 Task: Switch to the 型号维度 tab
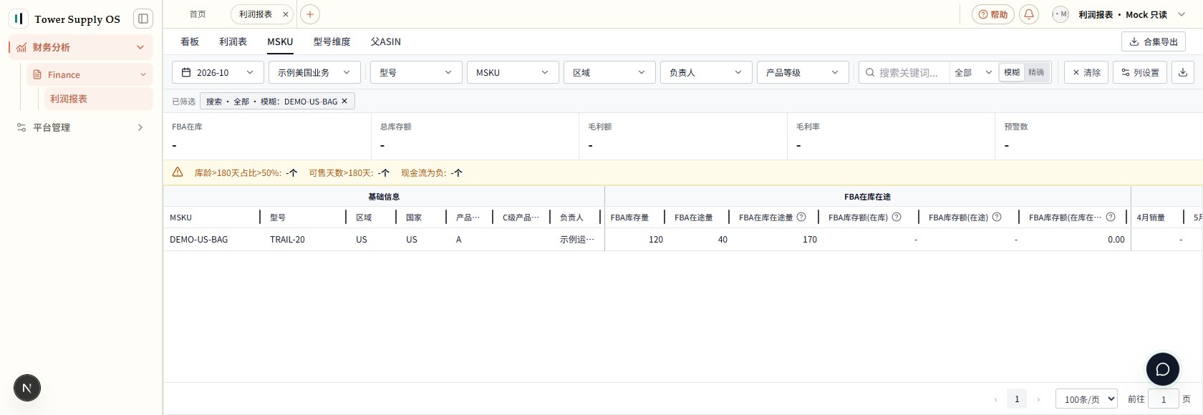(x=332, y=41)
